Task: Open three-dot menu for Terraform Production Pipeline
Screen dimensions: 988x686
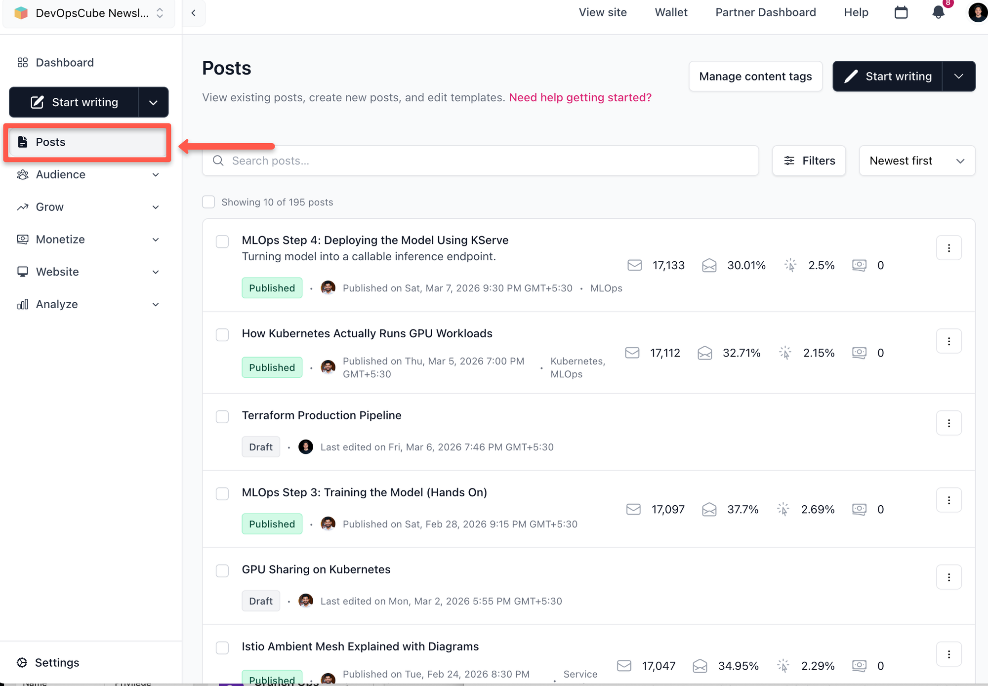Action: pyautogui.click(x=948, y=423)
